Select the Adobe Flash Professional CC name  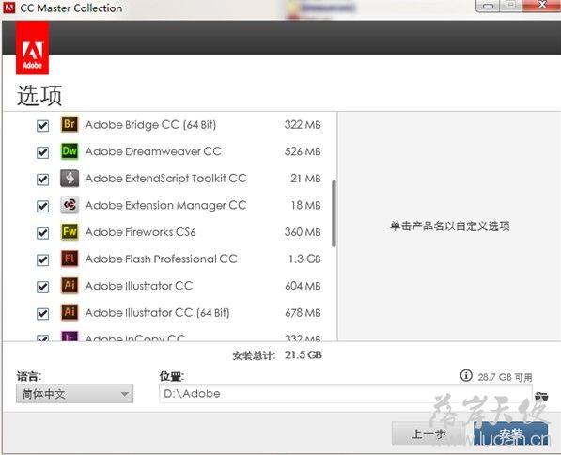(x=161, y=259)
